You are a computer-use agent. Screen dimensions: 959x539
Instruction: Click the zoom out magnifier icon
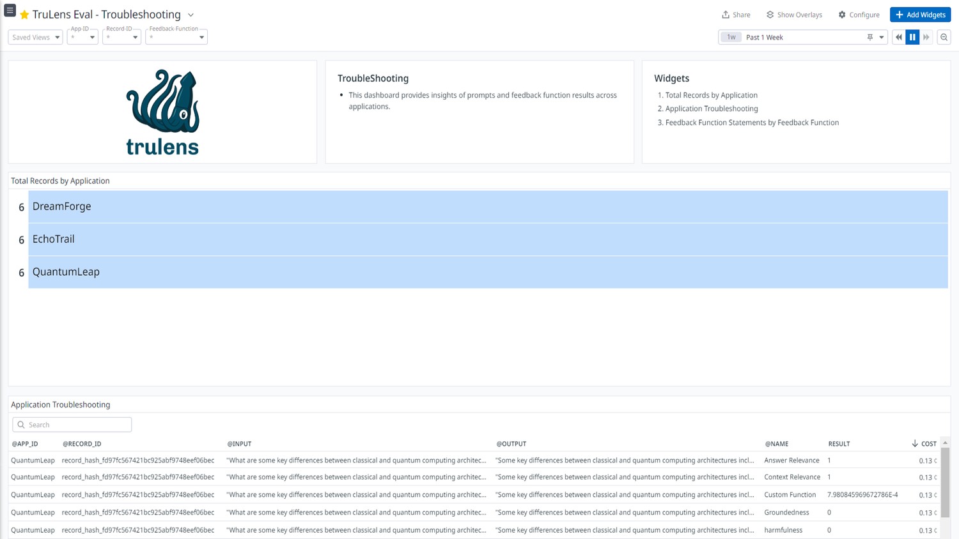click(944, 37)
